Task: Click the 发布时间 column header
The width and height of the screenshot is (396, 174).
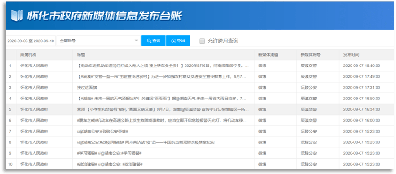Action: [351, 55]
